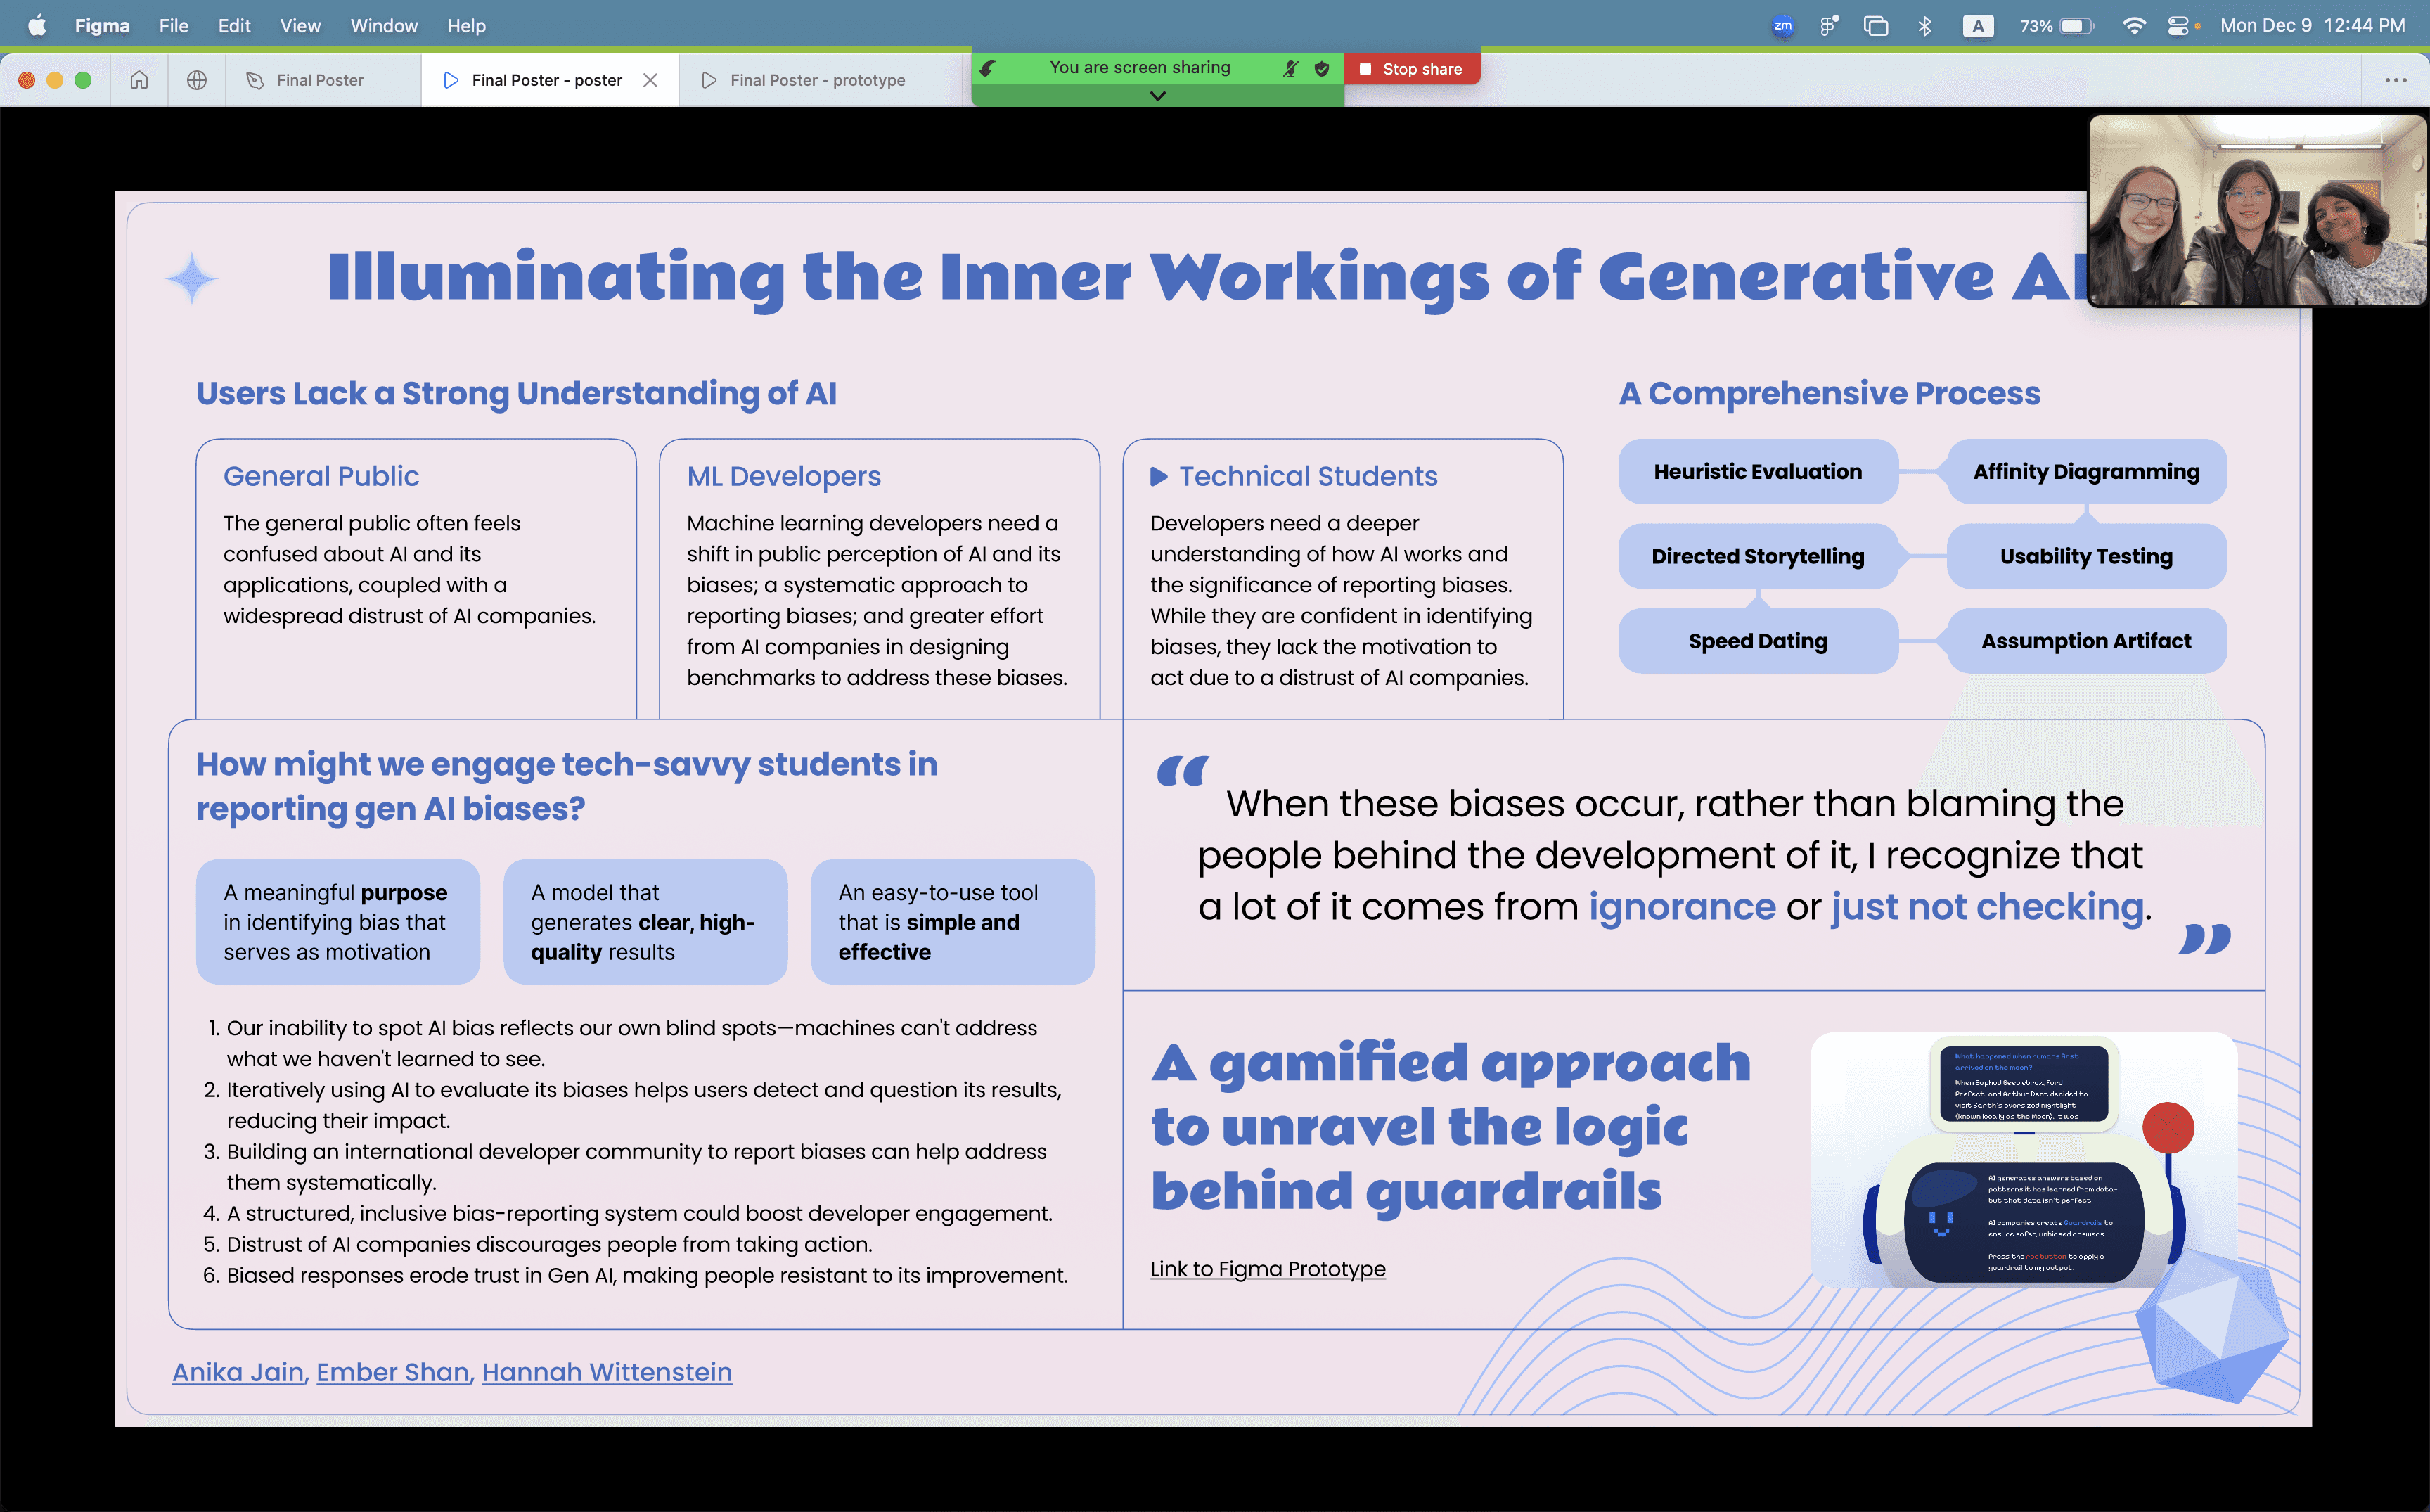Open the Apple menu
This screenshot has height=1512, width=2430.
[x=37, y=25]
